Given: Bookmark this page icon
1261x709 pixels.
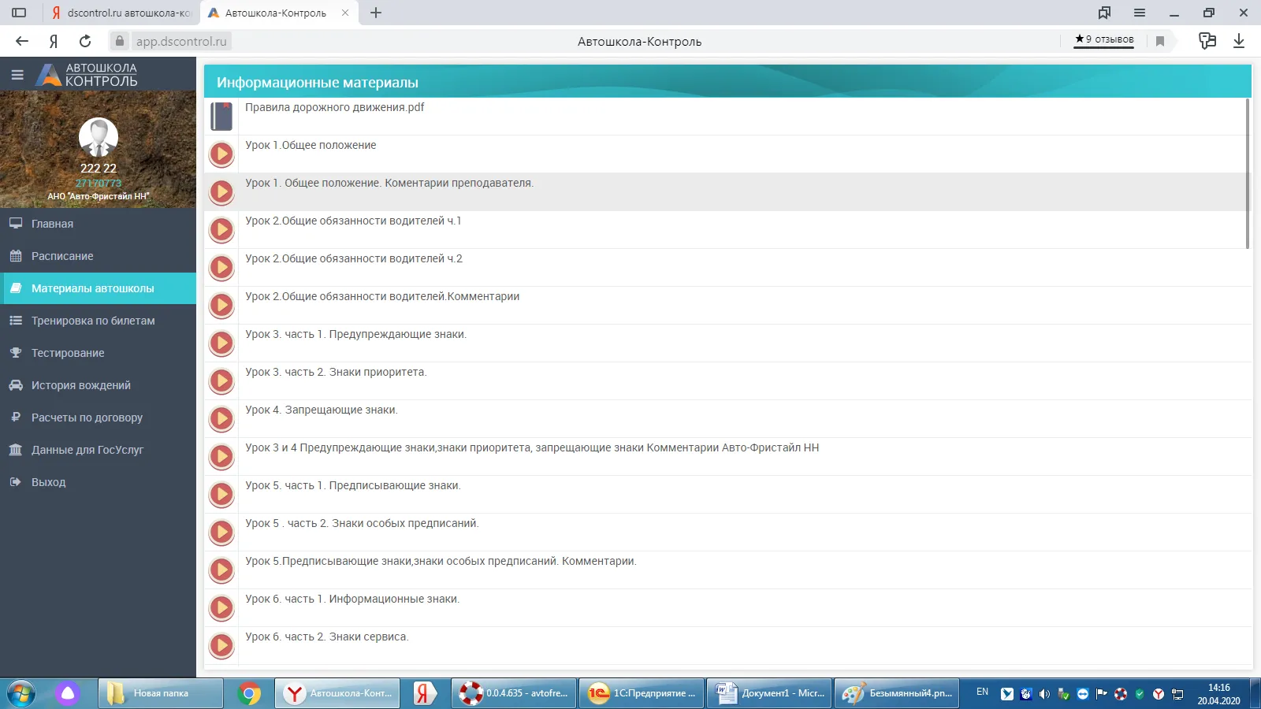Looking at the screenshot, I should pos(1160,41).
